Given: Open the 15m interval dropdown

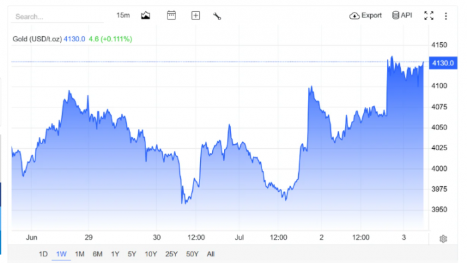Looking at the screenshot, I should (x=123, y=15).
